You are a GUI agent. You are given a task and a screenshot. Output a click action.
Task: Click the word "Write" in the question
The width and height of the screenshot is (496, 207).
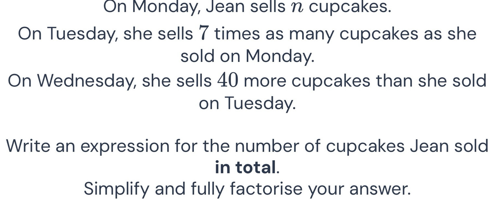pos(28,146)
